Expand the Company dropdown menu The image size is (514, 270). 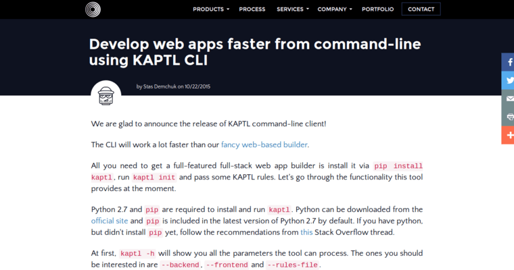335,9
